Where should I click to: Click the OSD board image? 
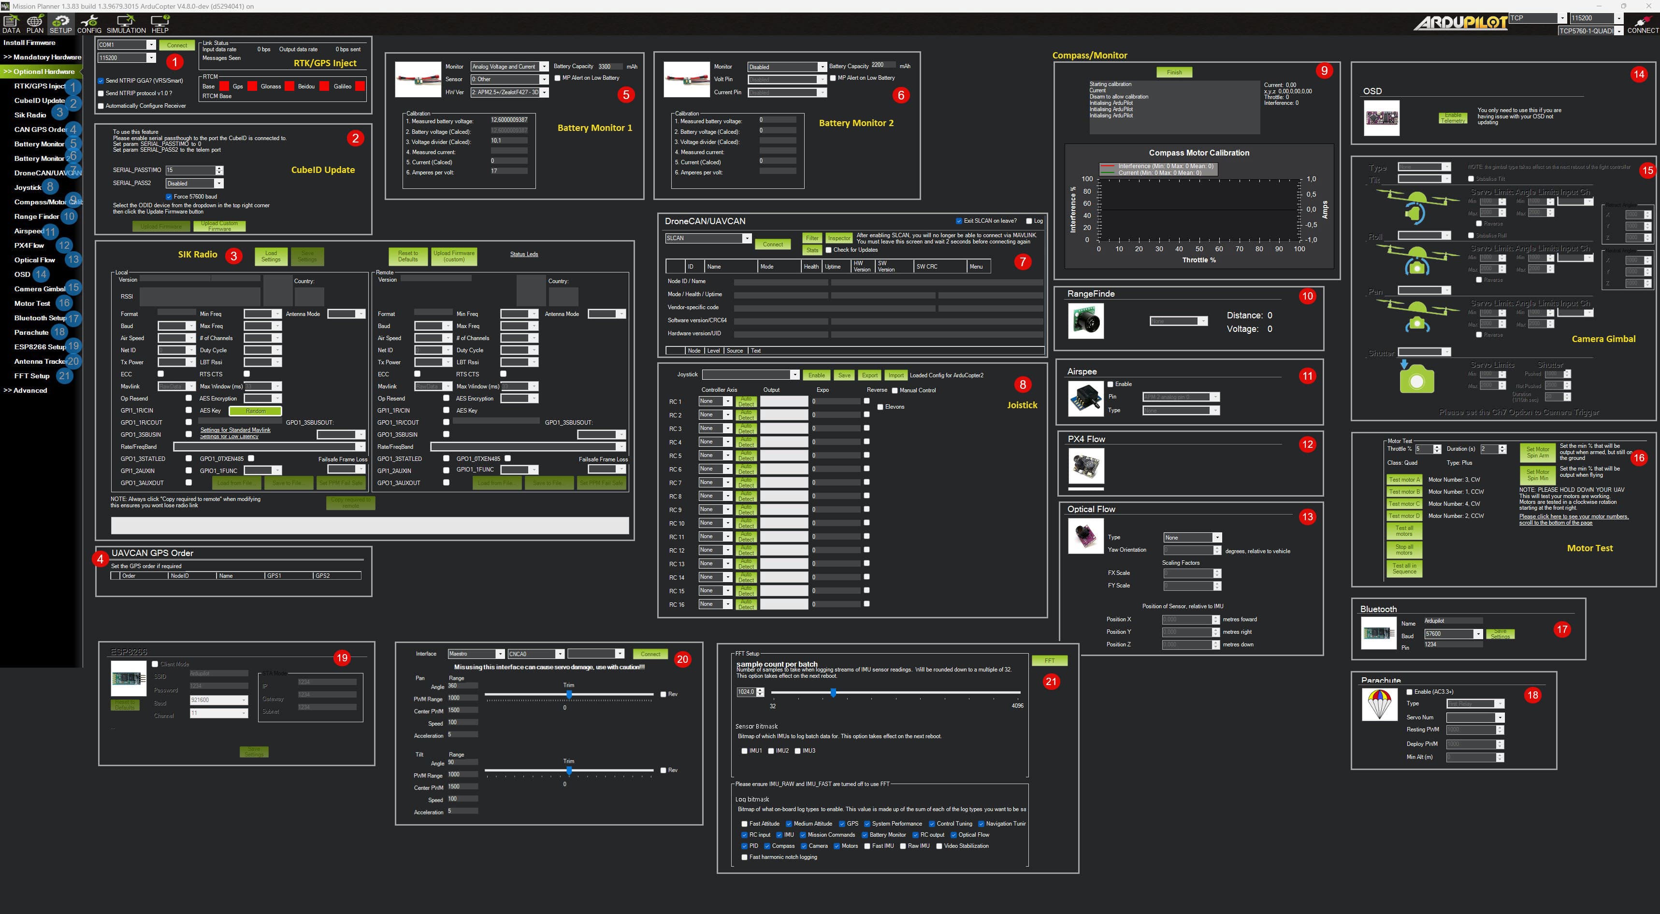point(1382,118)
